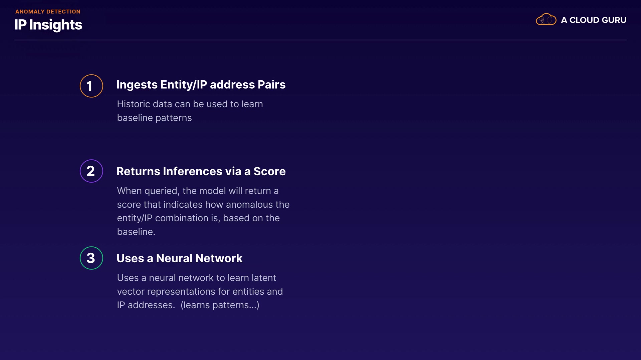Click the A CLOUD GURU brand text

(593, 20)
